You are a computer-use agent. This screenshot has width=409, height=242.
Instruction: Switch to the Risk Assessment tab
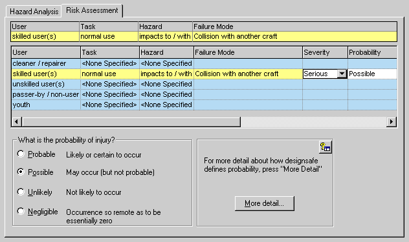[92, 10]
